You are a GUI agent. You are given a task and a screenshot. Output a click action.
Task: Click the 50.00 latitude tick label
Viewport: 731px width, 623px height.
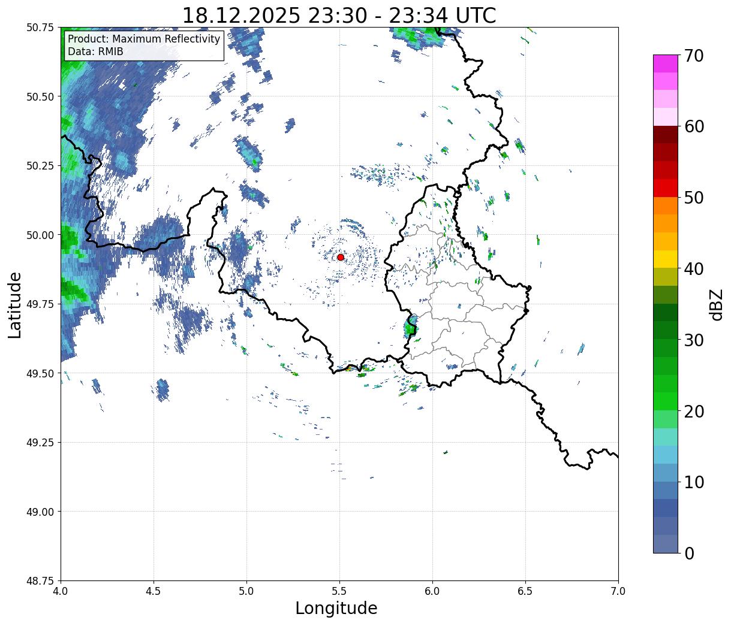(x=40, y=235)
